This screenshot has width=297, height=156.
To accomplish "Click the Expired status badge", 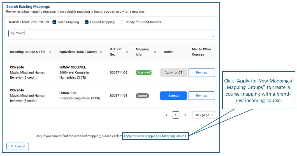I will click(142, 96).
